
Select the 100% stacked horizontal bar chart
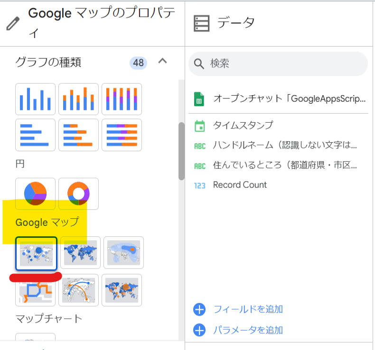(122, 135)
